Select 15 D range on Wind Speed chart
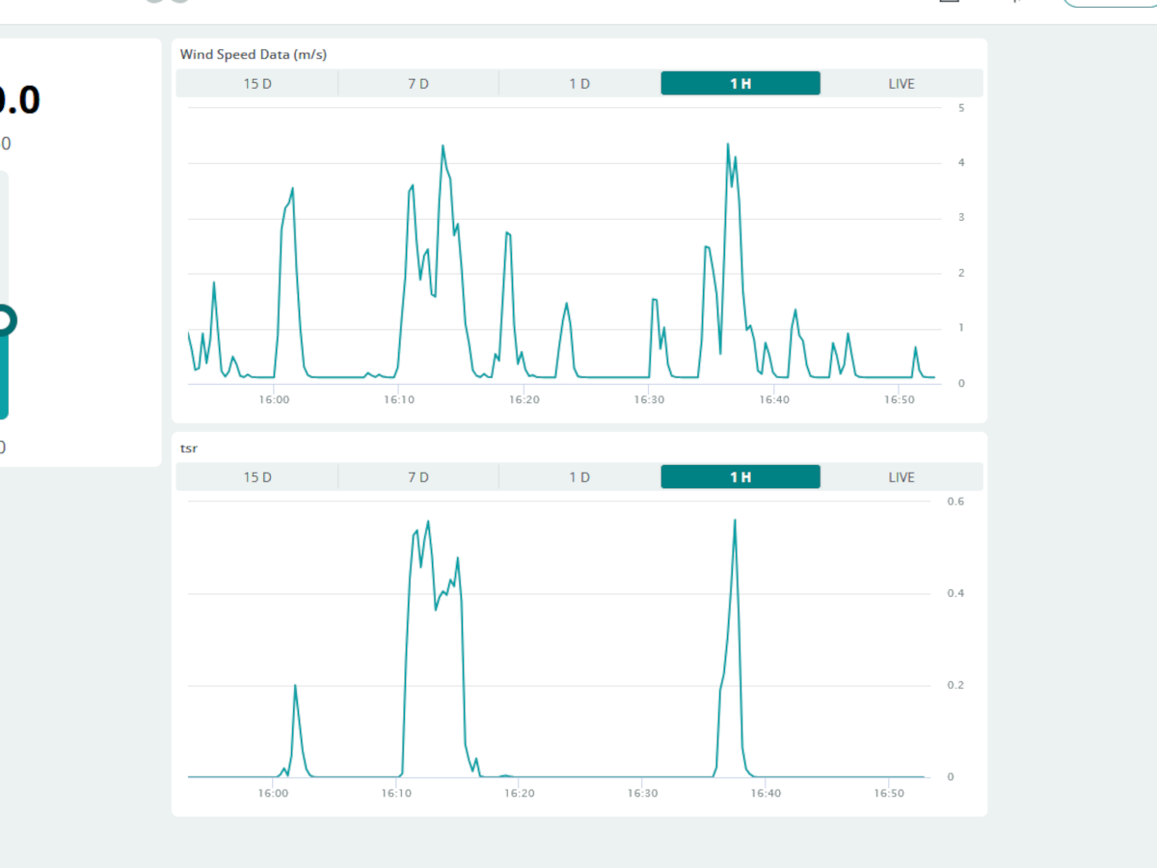1157x868 pixels. pyautogui.click(x=257, y=84)
